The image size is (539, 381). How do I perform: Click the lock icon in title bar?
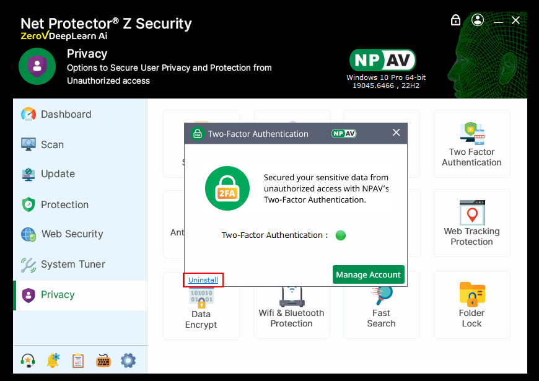pos(455,20)
